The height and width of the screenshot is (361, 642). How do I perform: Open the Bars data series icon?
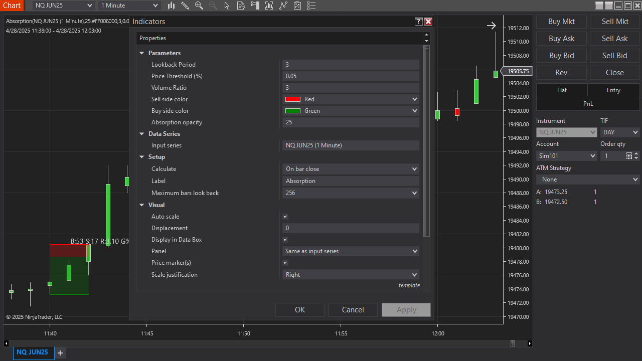[x=172, y=6]
